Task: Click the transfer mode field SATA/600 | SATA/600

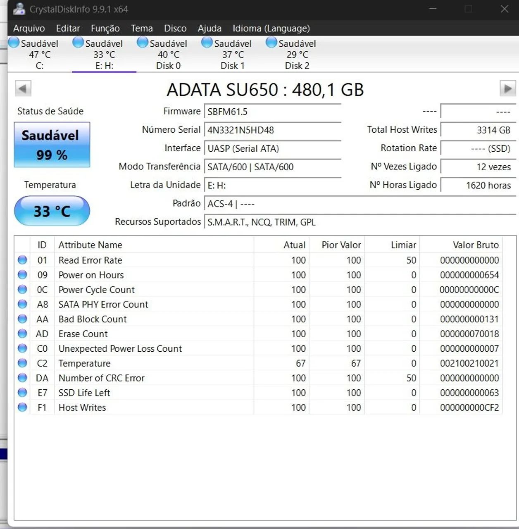Action: [273, 167]
